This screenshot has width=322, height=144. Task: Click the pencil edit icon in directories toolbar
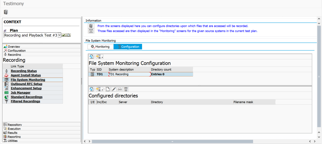[114, 89]
